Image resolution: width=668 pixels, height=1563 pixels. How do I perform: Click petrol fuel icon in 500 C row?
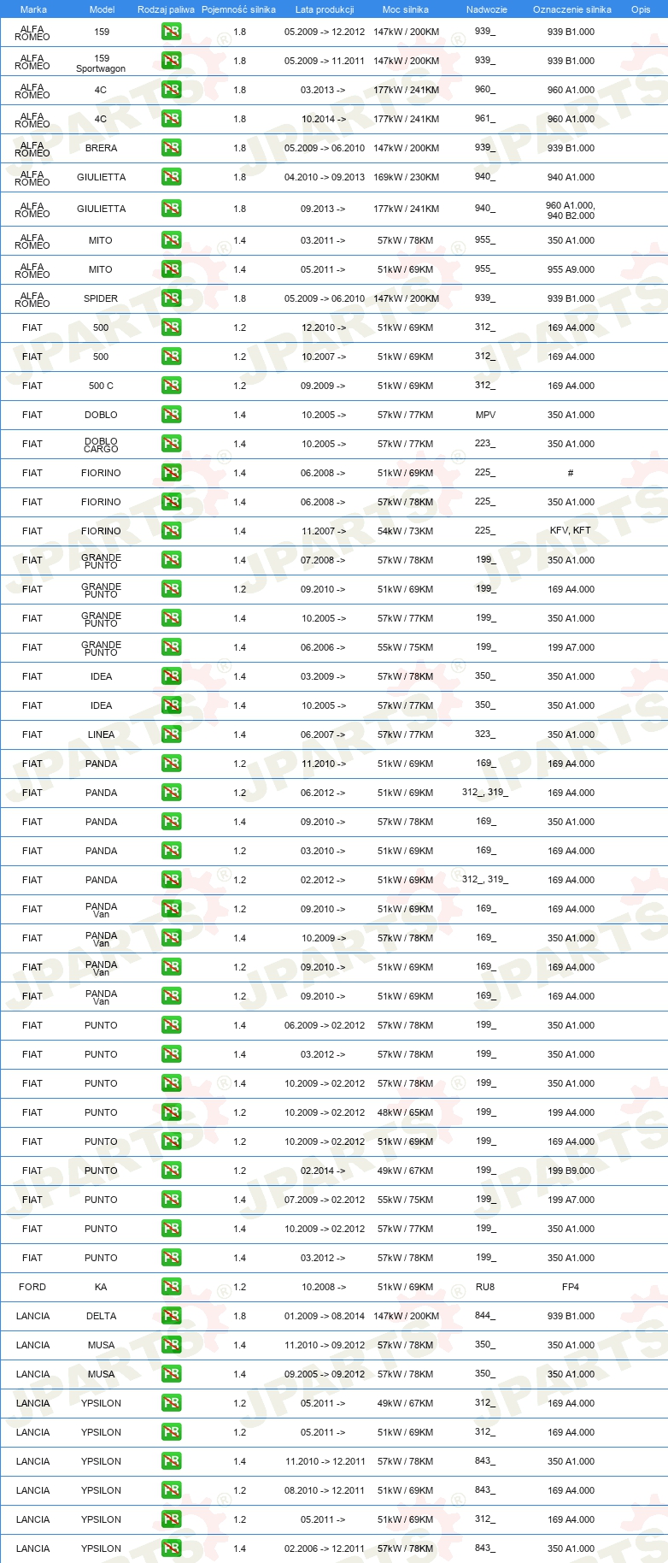coord(171,386)
